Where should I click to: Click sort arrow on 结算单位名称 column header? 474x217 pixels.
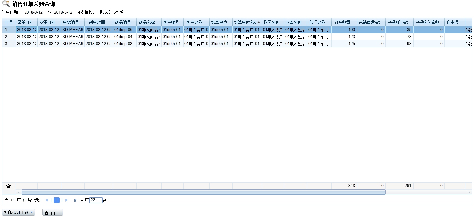point(259,22)
